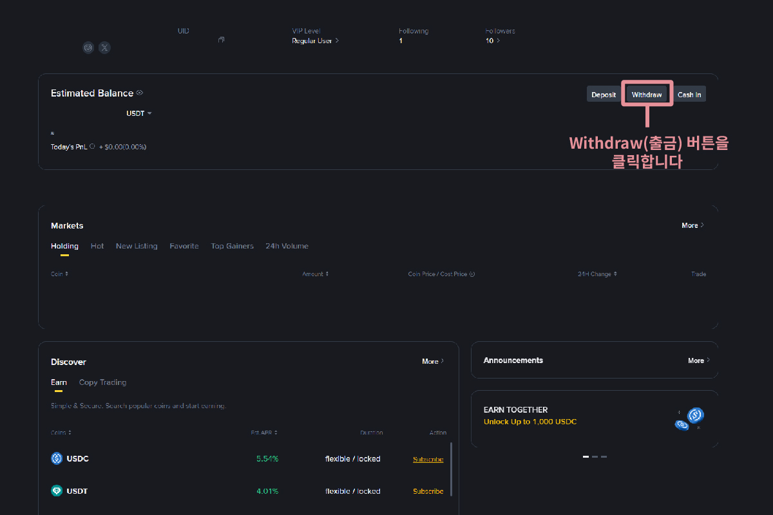Select the second banner carousel indicator
The image size is (773, 515).
coord(595,456)
